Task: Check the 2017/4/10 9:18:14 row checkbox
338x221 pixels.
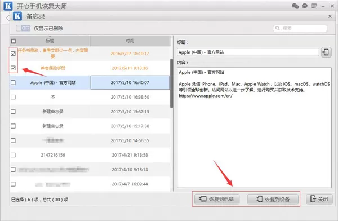Action: click(x=13, y=170)
